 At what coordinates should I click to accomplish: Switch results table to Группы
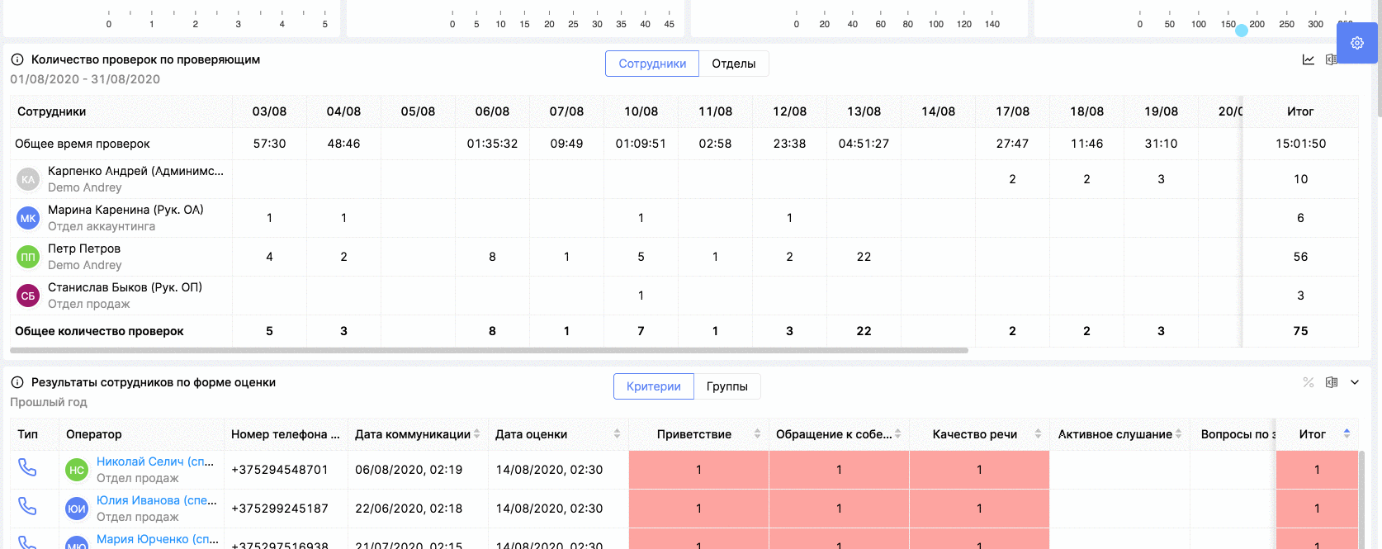(x=726, y=386)
